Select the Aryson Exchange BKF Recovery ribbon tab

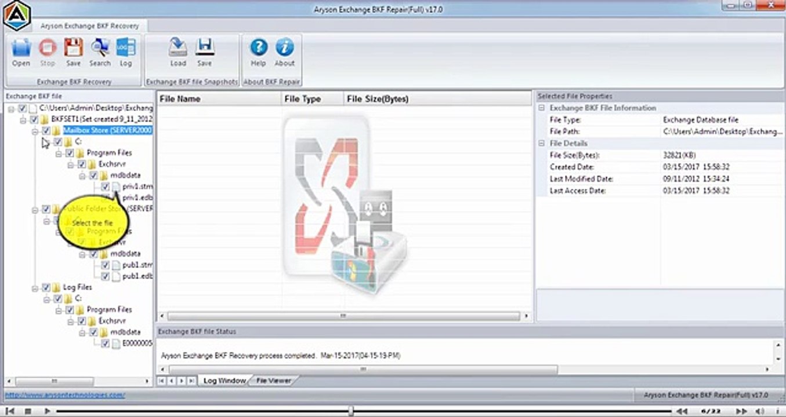(89, 26)
